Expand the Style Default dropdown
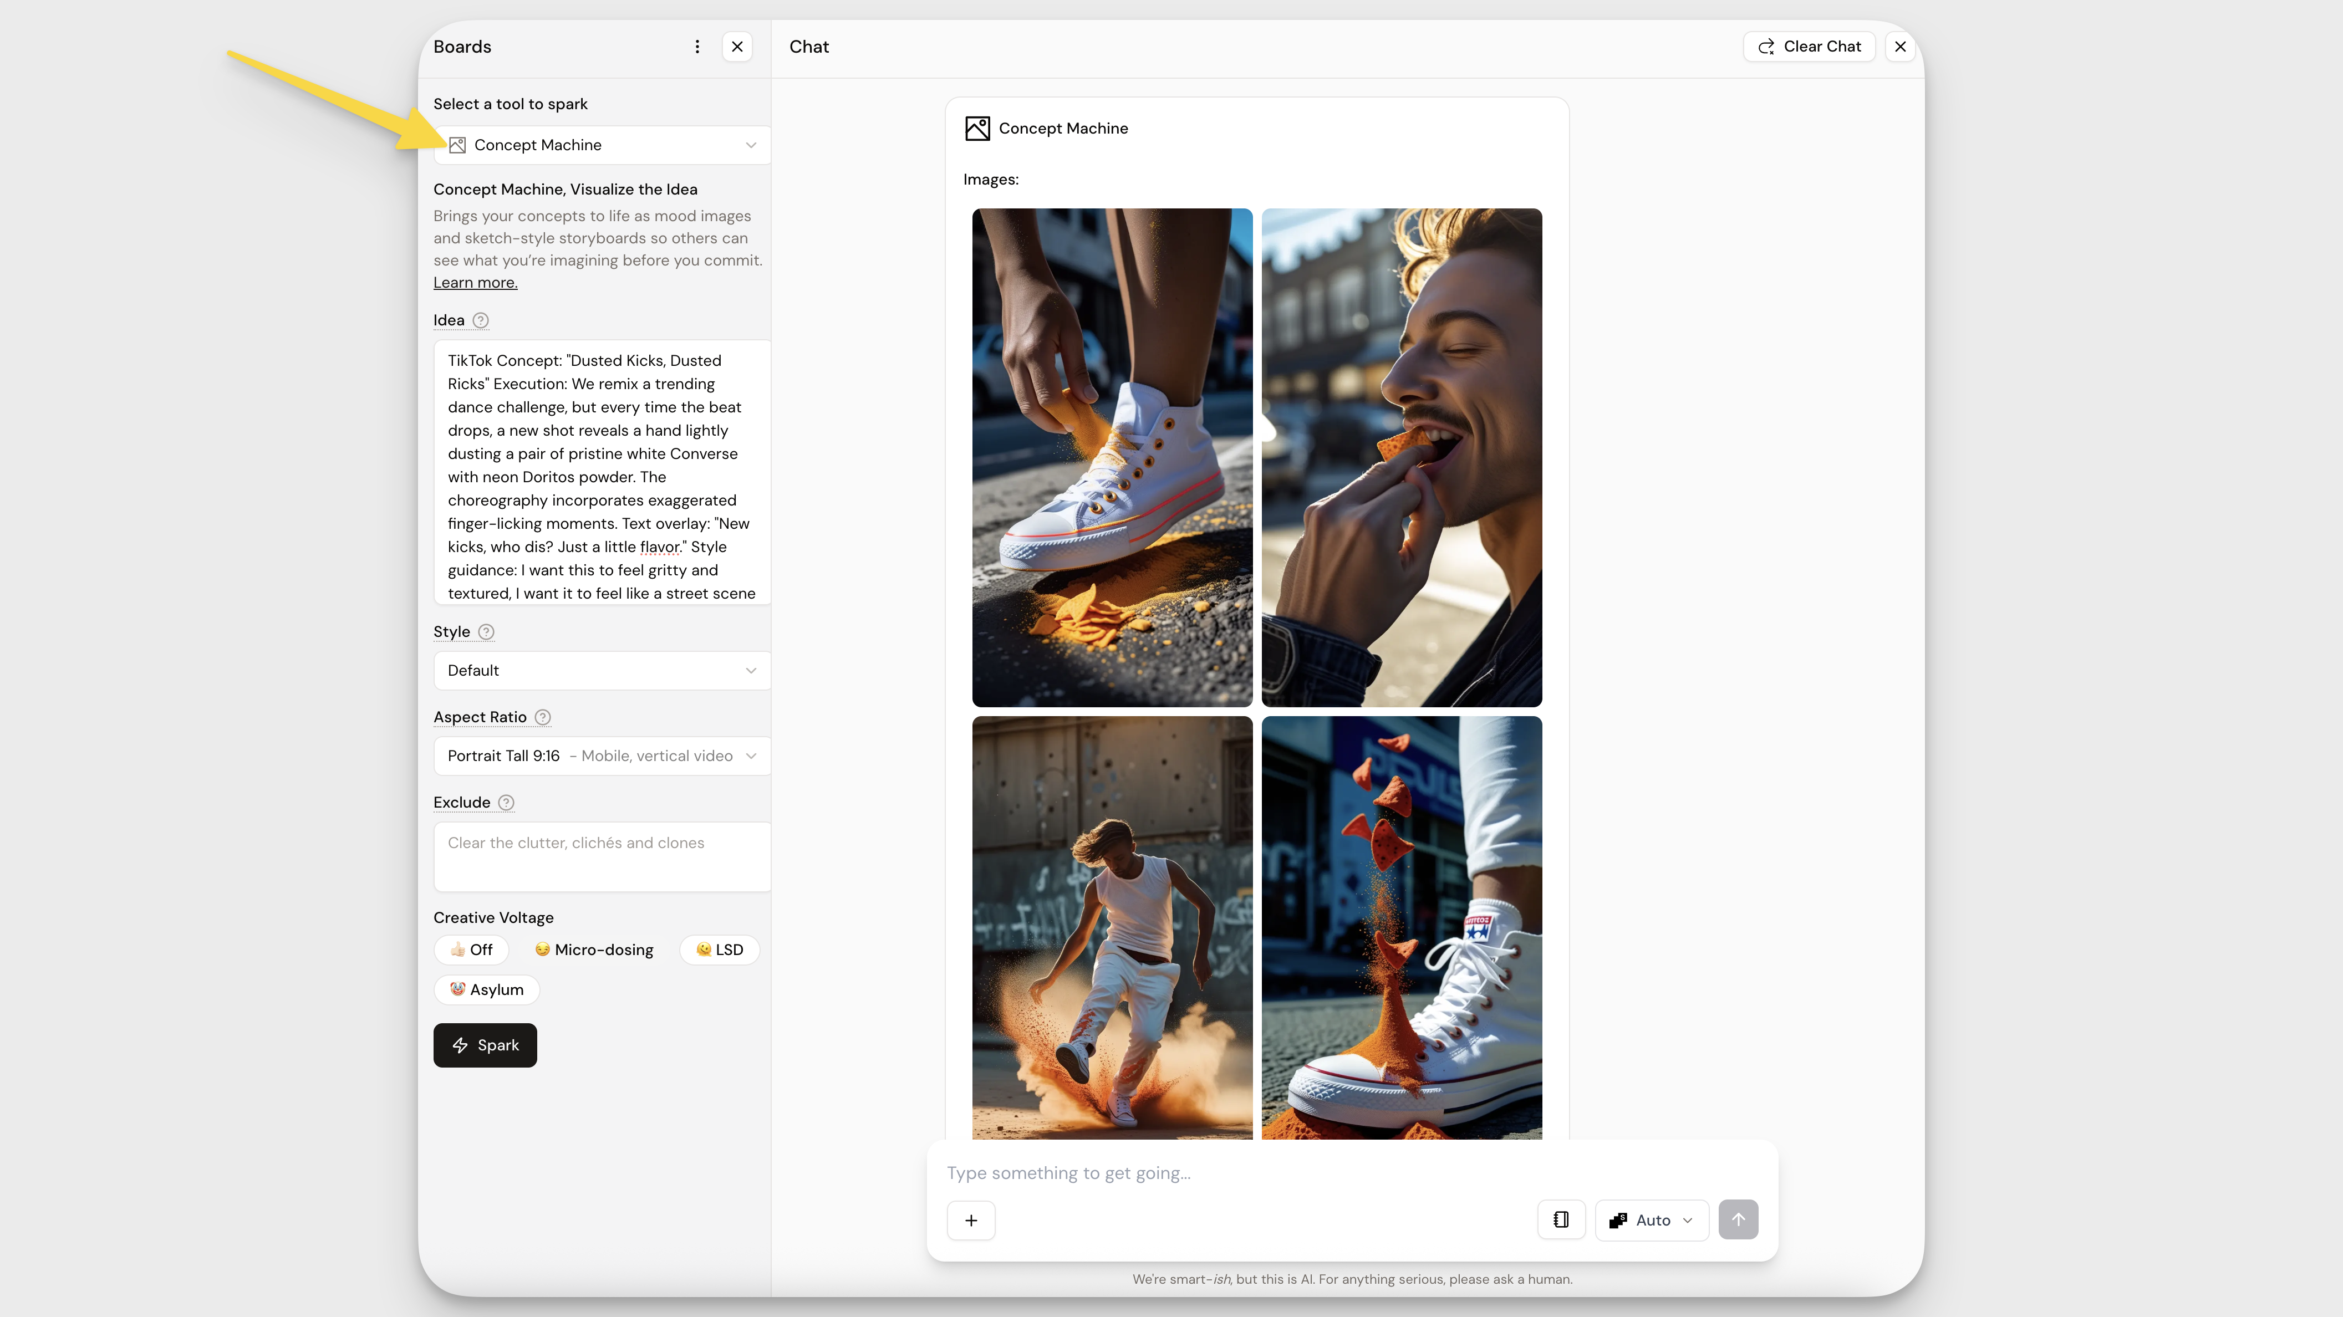The image size is (2343, 1317). click(602, 670)
